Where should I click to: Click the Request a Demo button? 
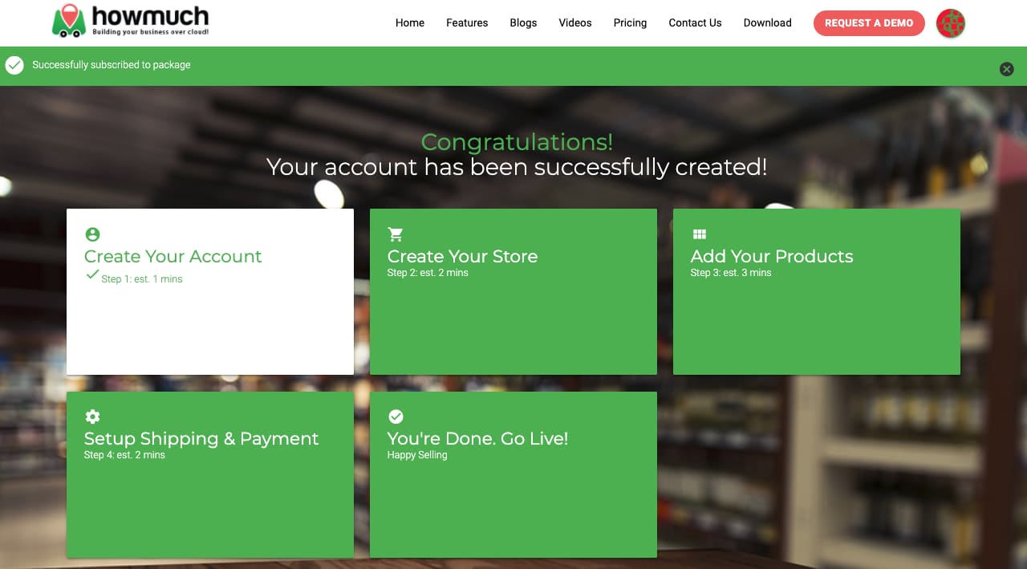coord(869,23)
